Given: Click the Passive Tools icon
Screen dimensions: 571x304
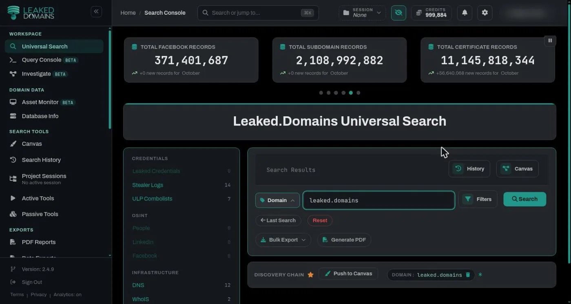Looking at the screenshot, I should (x=13, y=214).
